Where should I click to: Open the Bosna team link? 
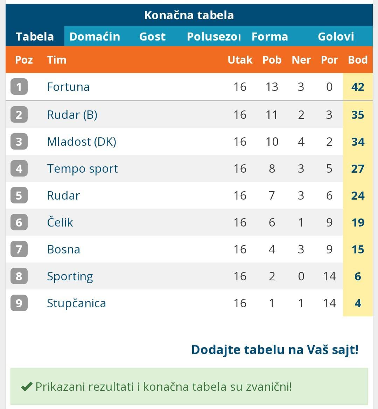tap(63, 249)
